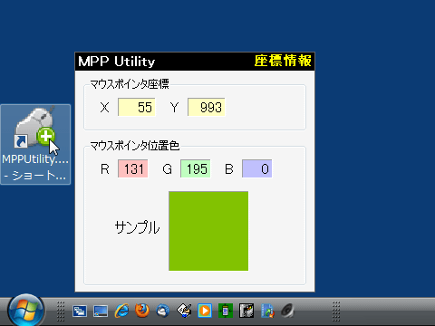Viewport: 435px width, 326px height.
Task: Select the MPPUtility shortcut desktop icon
Action: (35, 144)
